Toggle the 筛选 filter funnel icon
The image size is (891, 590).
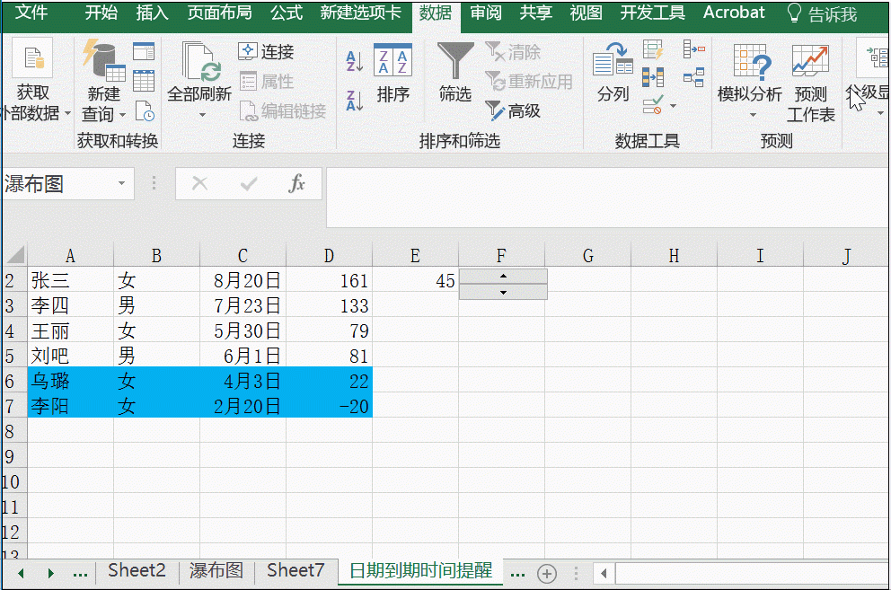pyautogui.click(x=454, y=63)
